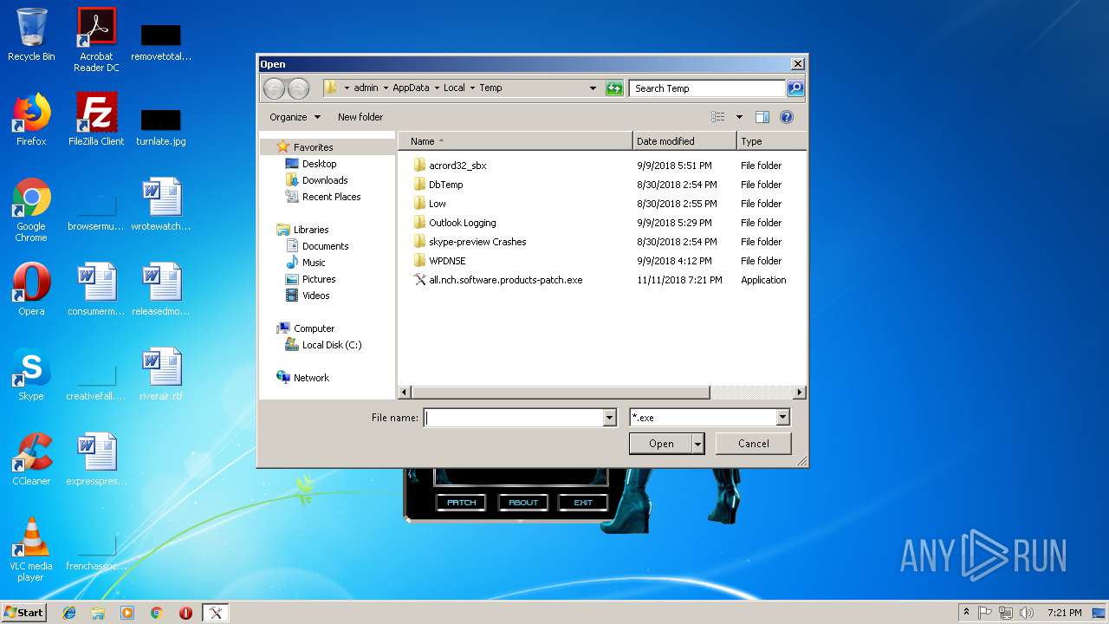This screenshot has width=1109, height=624.
Task: Click the green refresh button beside address bar
Action: tap(614, 88)
